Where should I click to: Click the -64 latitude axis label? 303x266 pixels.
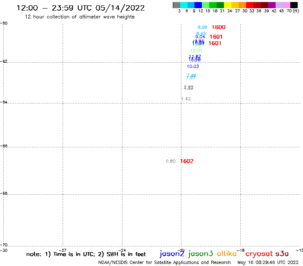point(4,102)
